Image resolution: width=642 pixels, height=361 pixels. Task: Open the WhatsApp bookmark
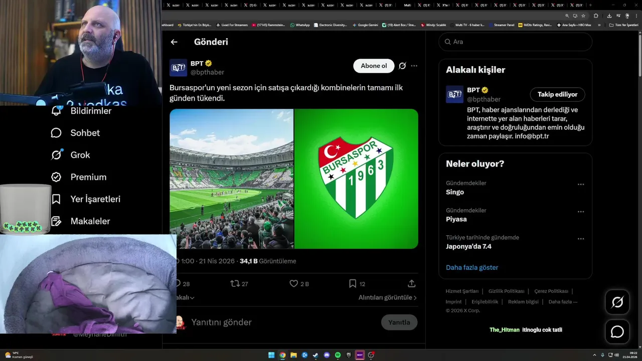(300, 25)
